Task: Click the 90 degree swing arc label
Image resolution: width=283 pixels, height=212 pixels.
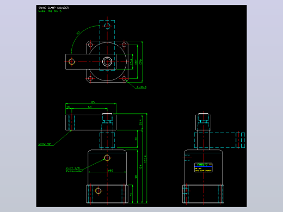Action: 78,33
